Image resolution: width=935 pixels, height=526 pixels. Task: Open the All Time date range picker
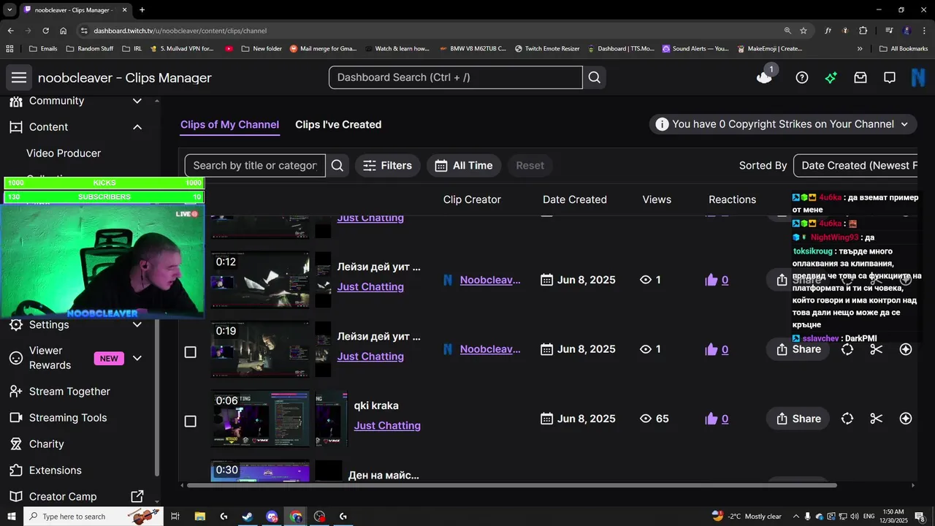(x=464, y=166)
